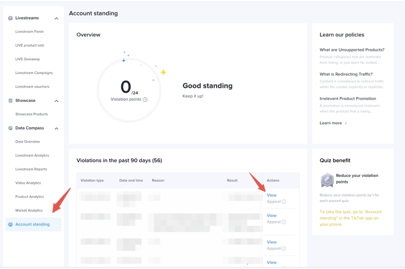Click help icon beside first Appeal link
This screenshot has width=405, height=269.
284,202
